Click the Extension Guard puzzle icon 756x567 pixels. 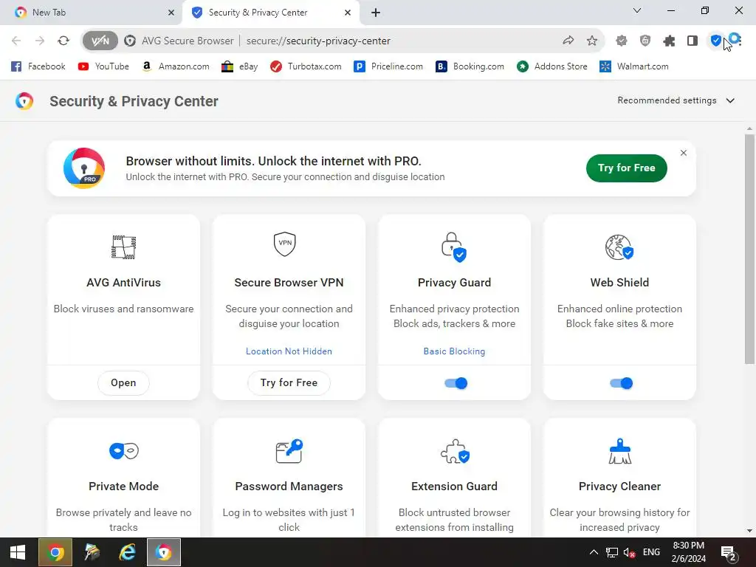tap(455, 451)
